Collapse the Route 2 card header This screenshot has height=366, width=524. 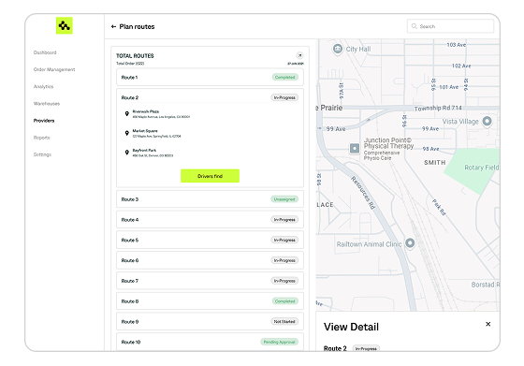click(x=210, y=97)
